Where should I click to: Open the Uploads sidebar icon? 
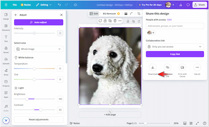pos(6,61)
